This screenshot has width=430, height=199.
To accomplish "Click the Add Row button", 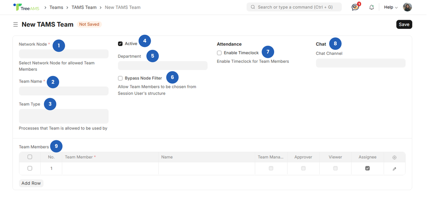I will point(31,183).
